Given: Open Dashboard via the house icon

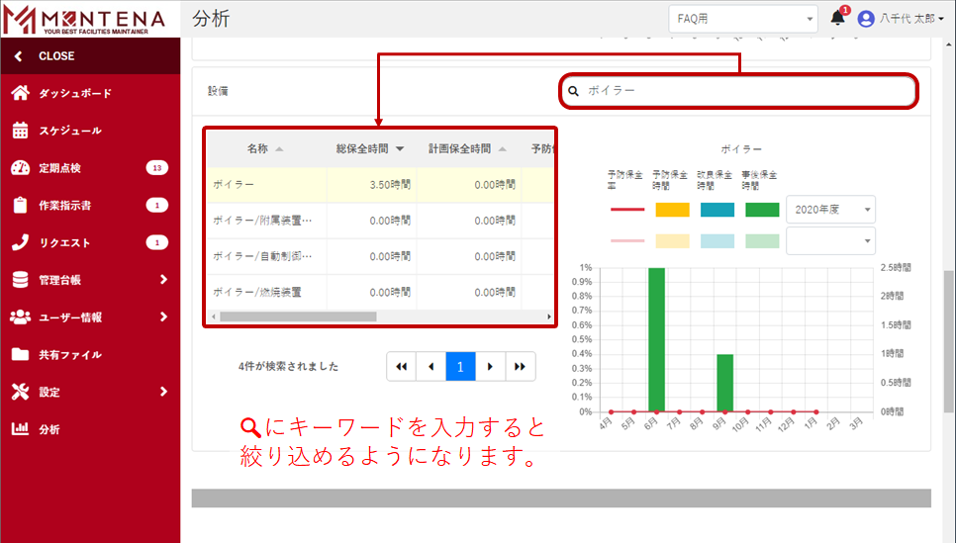Looking at the screenshot, I should [20, 93].
